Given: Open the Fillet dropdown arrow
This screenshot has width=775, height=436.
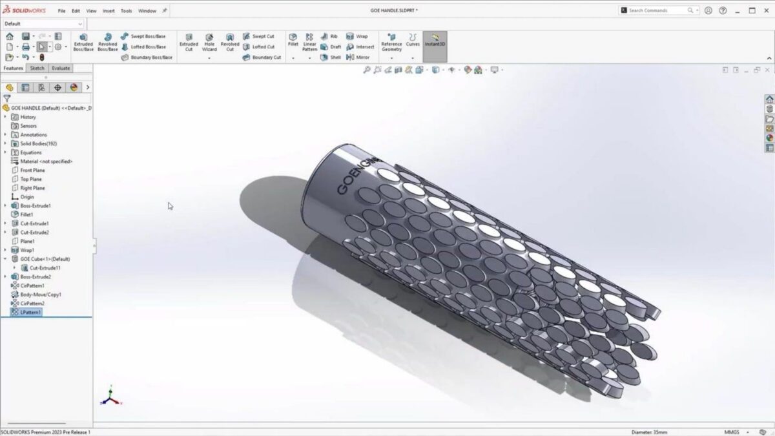Looking at the screenshot, I should point(293,58).
